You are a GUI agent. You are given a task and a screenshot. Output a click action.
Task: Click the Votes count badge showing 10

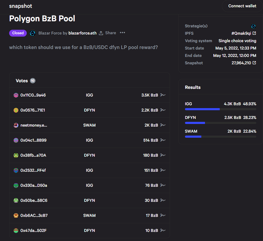click(33, 81)
